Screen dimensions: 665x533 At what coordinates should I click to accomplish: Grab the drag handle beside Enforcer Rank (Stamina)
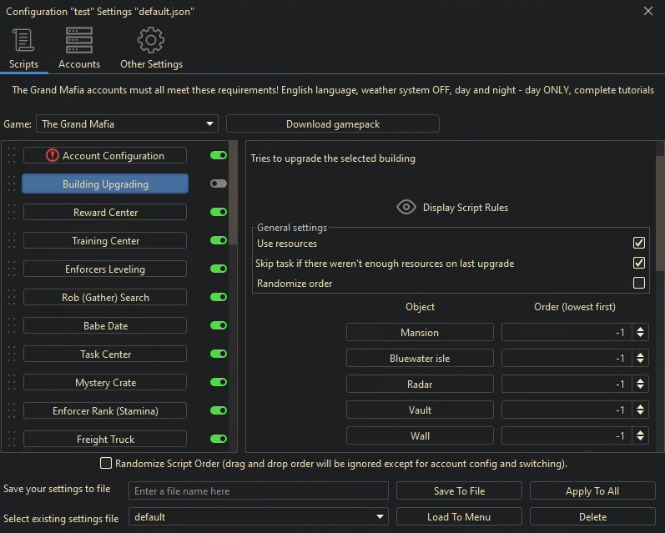pyautogui.click(x=12, y=411)
